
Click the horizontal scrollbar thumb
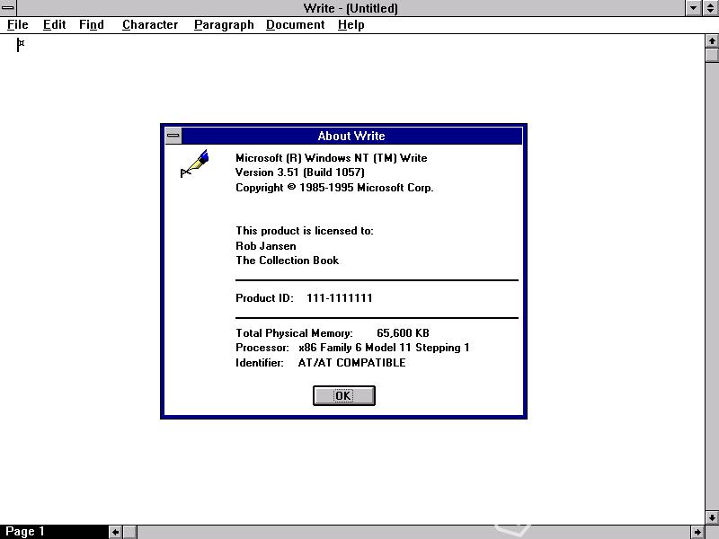(x=129, y=532)
